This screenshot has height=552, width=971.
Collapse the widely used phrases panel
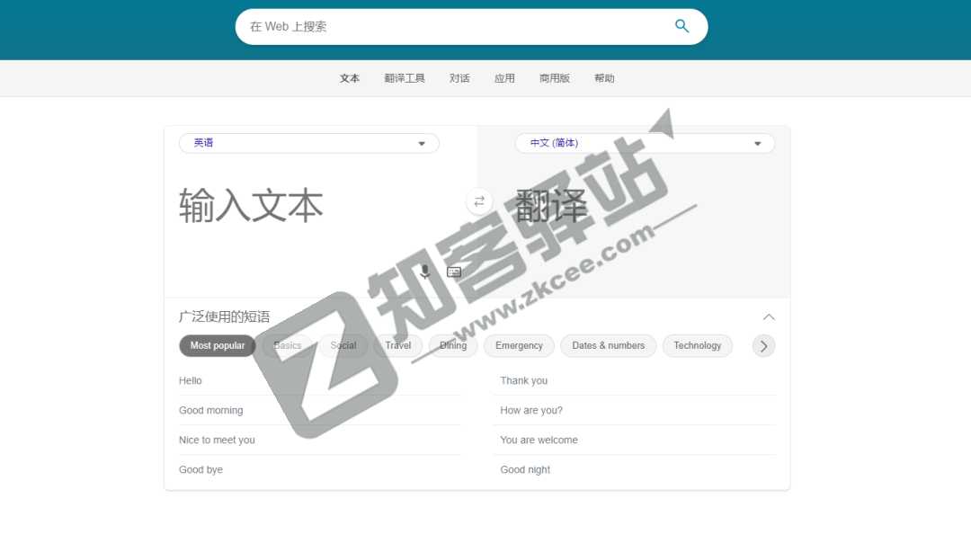[769, 316]
